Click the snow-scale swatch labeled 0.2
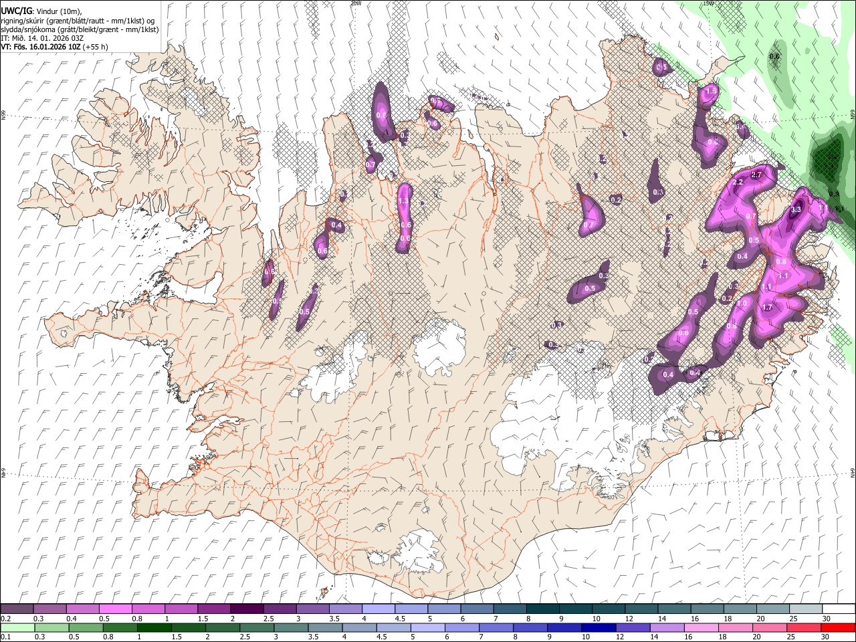Image resolution: width=856 pixels, height=642 pixels. pos(17,609)
